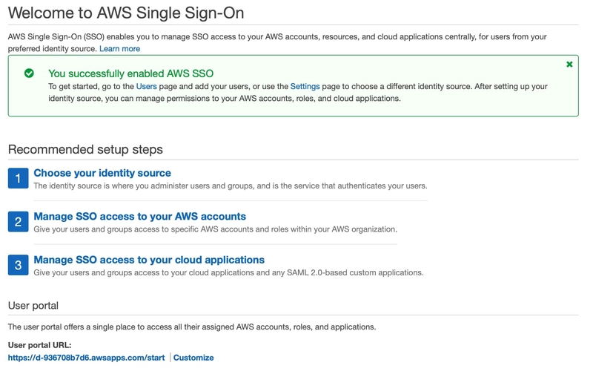Click the Welcome to AWS Single Sign-On heading
The width and height of the screenshot is (593, 377).
coord(126,13)
